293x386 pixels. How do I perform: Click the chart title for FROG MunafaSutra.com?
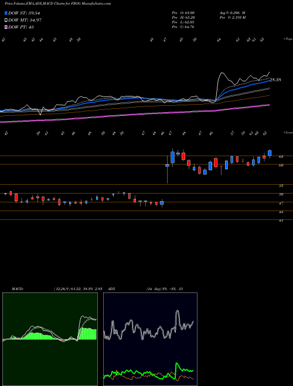pyautogui.click(x=57, y=4)
